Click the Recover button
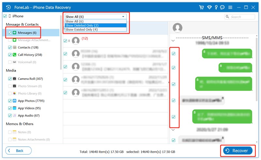Screen dimensions: 261x160 pyautogui.click(x=238, y=151)
